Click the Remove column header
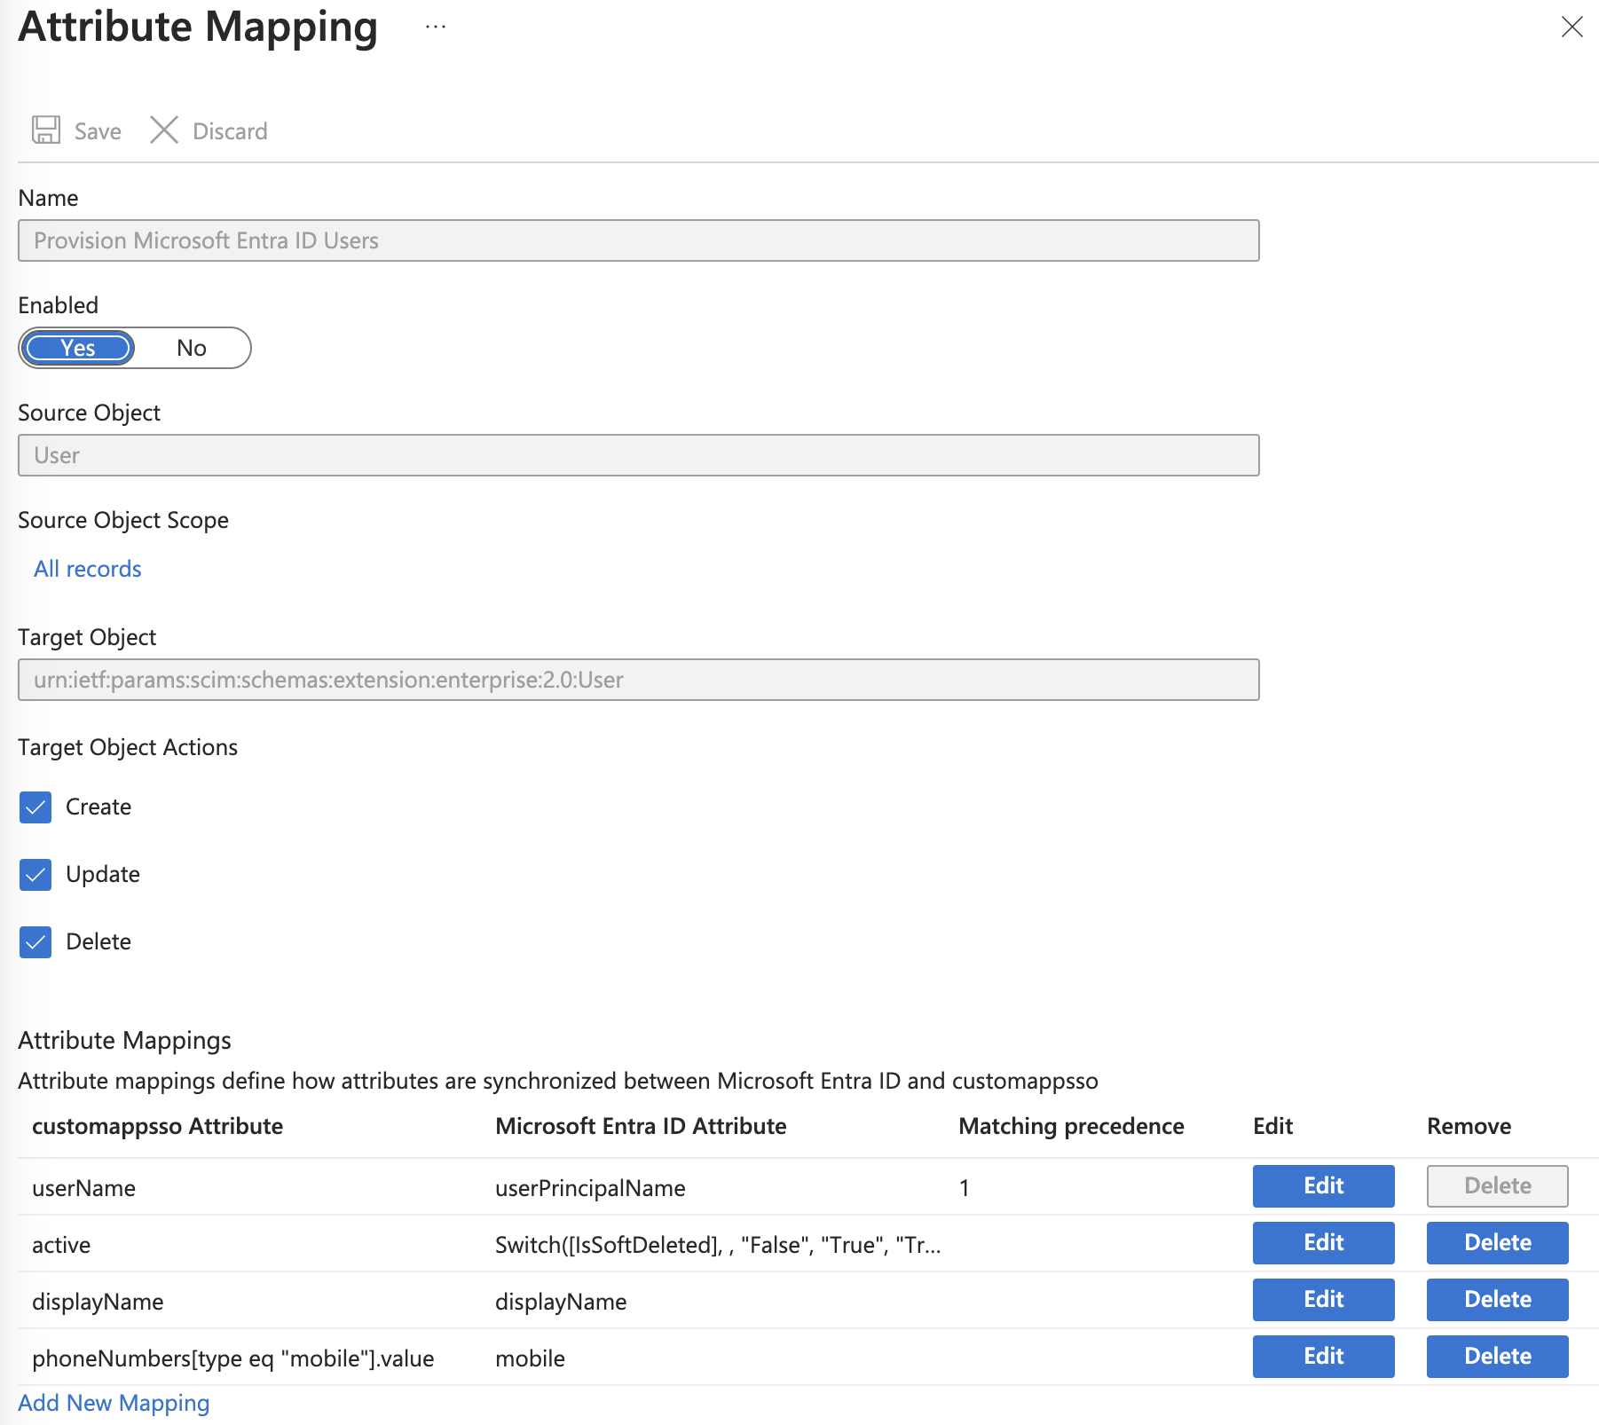Viewport: 1599px width, 1425px height. point(1469,1126)
